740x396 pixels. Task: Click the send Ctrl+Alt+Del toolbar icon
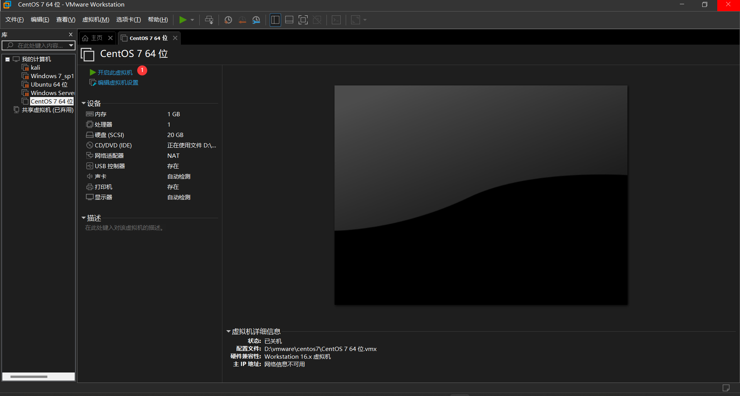click(x=209, y=20)
